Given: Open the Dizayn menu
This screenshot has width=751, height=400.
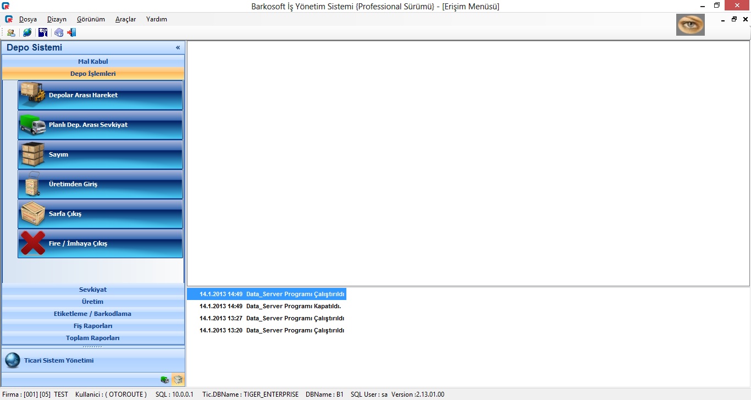Looking at the screenshot, I should point(57,19).
